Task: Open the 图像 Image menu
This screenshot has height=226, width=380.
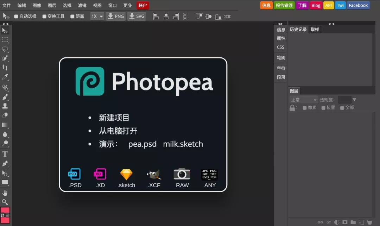Action: (37, 5)
